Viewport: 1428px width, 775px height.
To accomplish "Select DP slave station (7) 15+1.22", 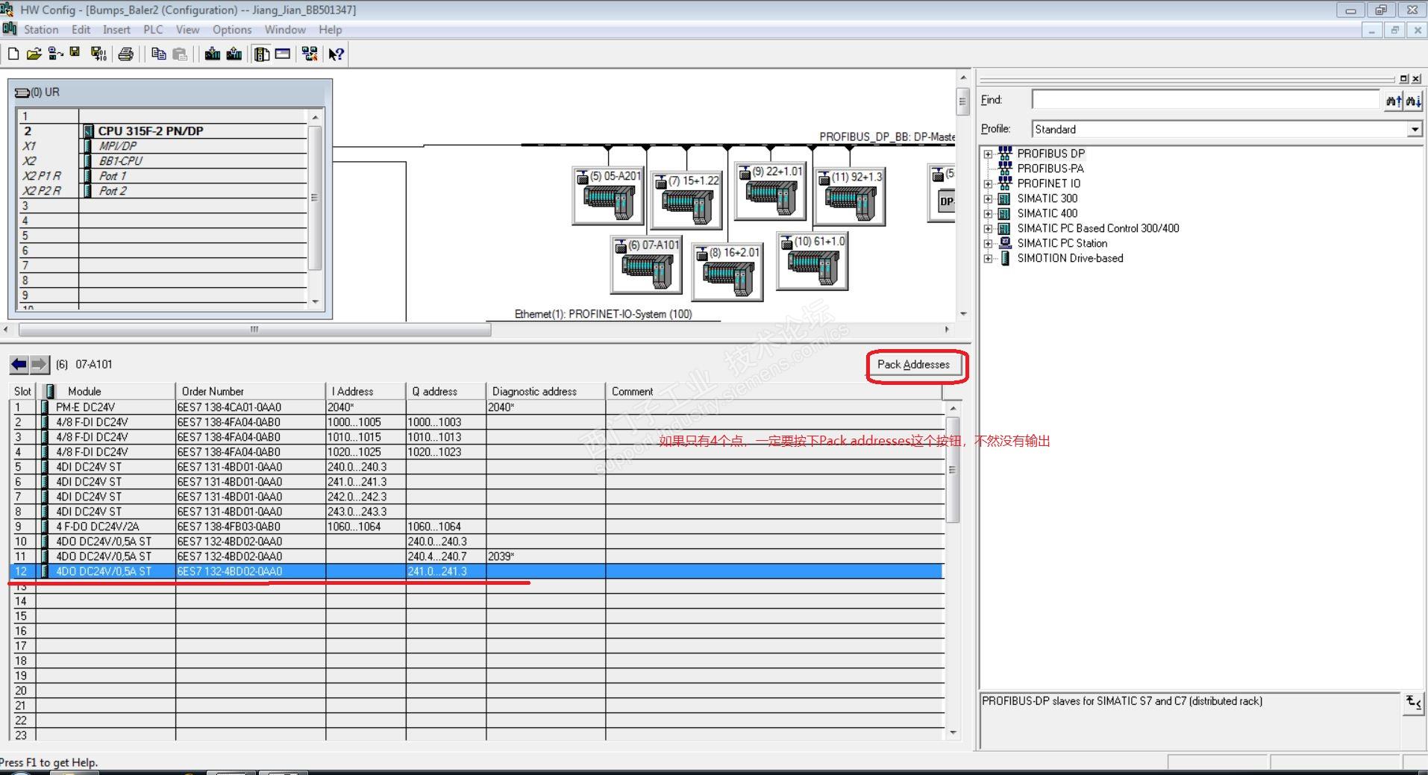I will pos(686,201).
